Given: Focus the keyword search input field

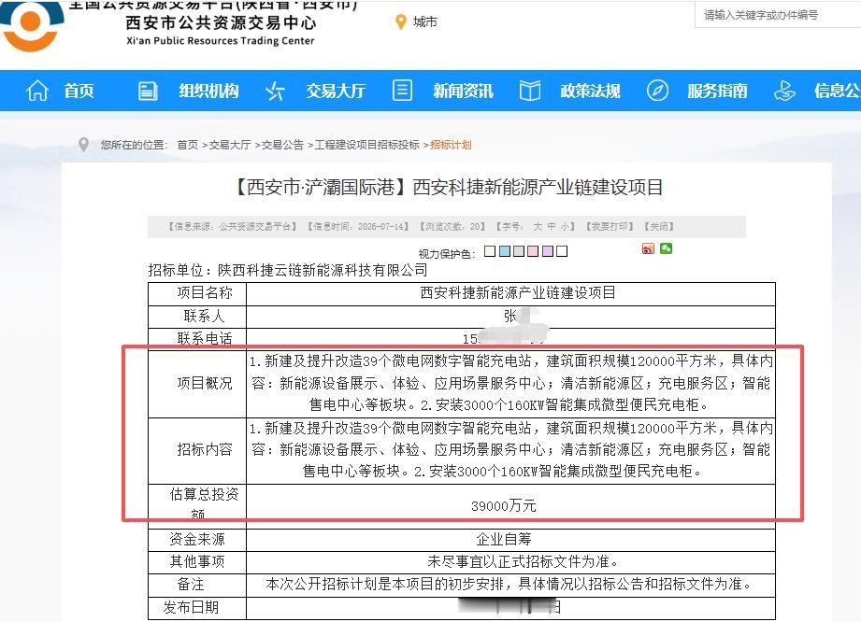Looking at the screenshot, I should pyautogui.click(x=778, y=15).
